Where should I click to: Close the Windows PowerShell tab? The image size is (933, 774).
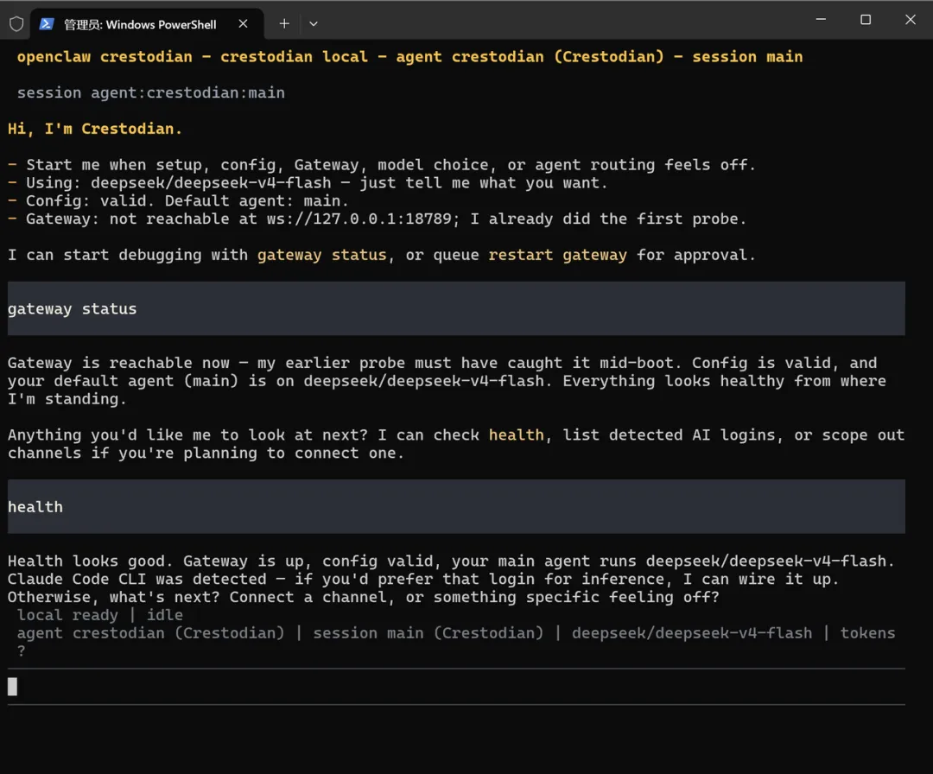coord(243,24)
